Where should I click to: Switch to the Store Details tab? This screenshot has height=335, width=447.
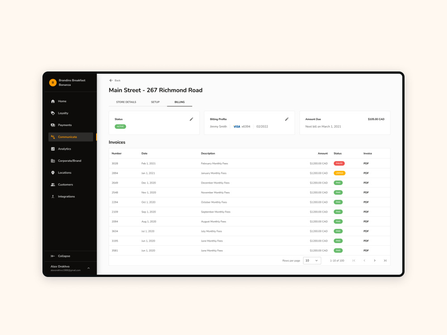point(126,102)
